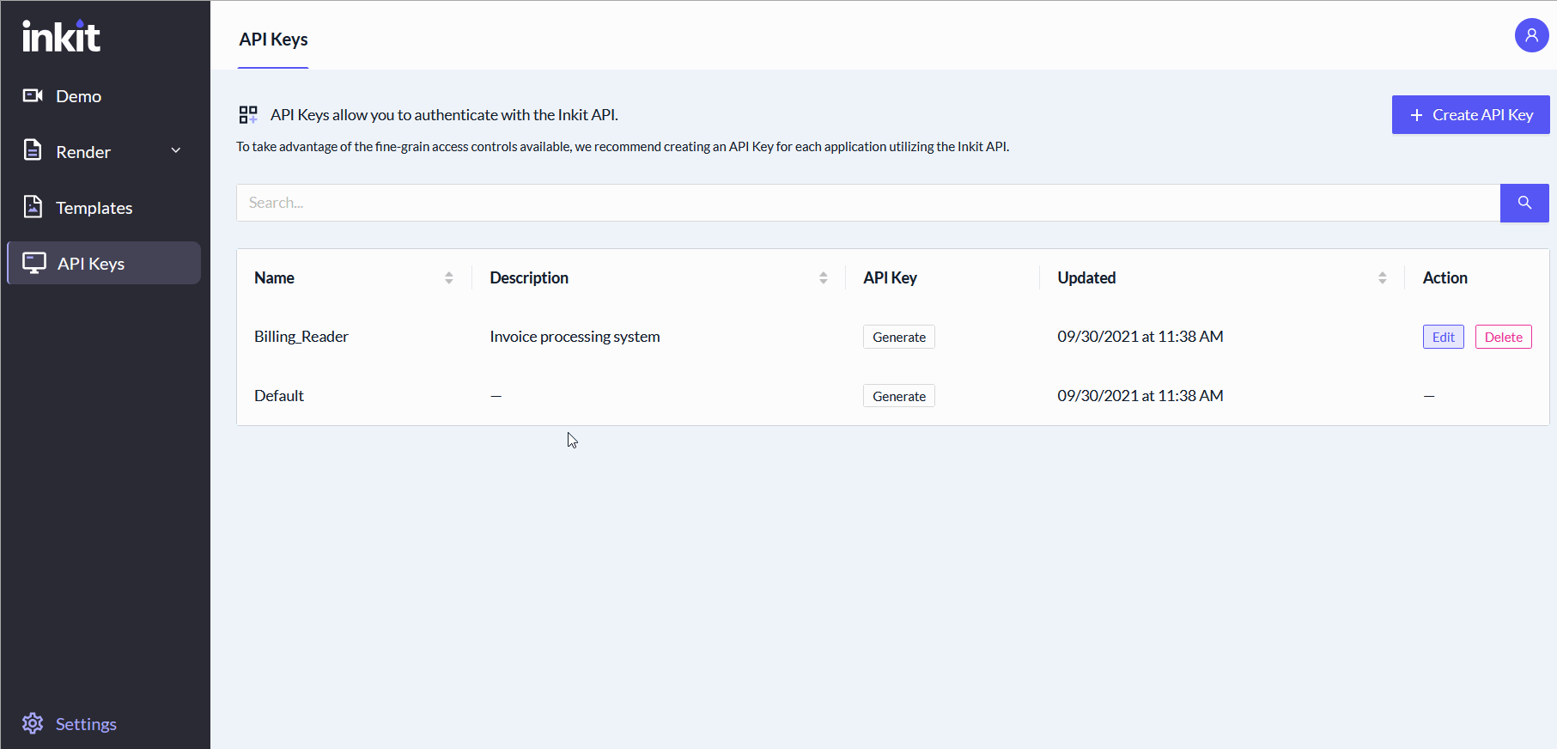Select the API Keys page tab
Image resolution: width=1557 pixels, height=749 pixels.
point(273,40)
